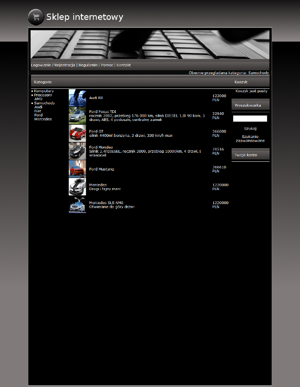Click the Szukaj search button
The image size is (300, 387).
(250, 128)
